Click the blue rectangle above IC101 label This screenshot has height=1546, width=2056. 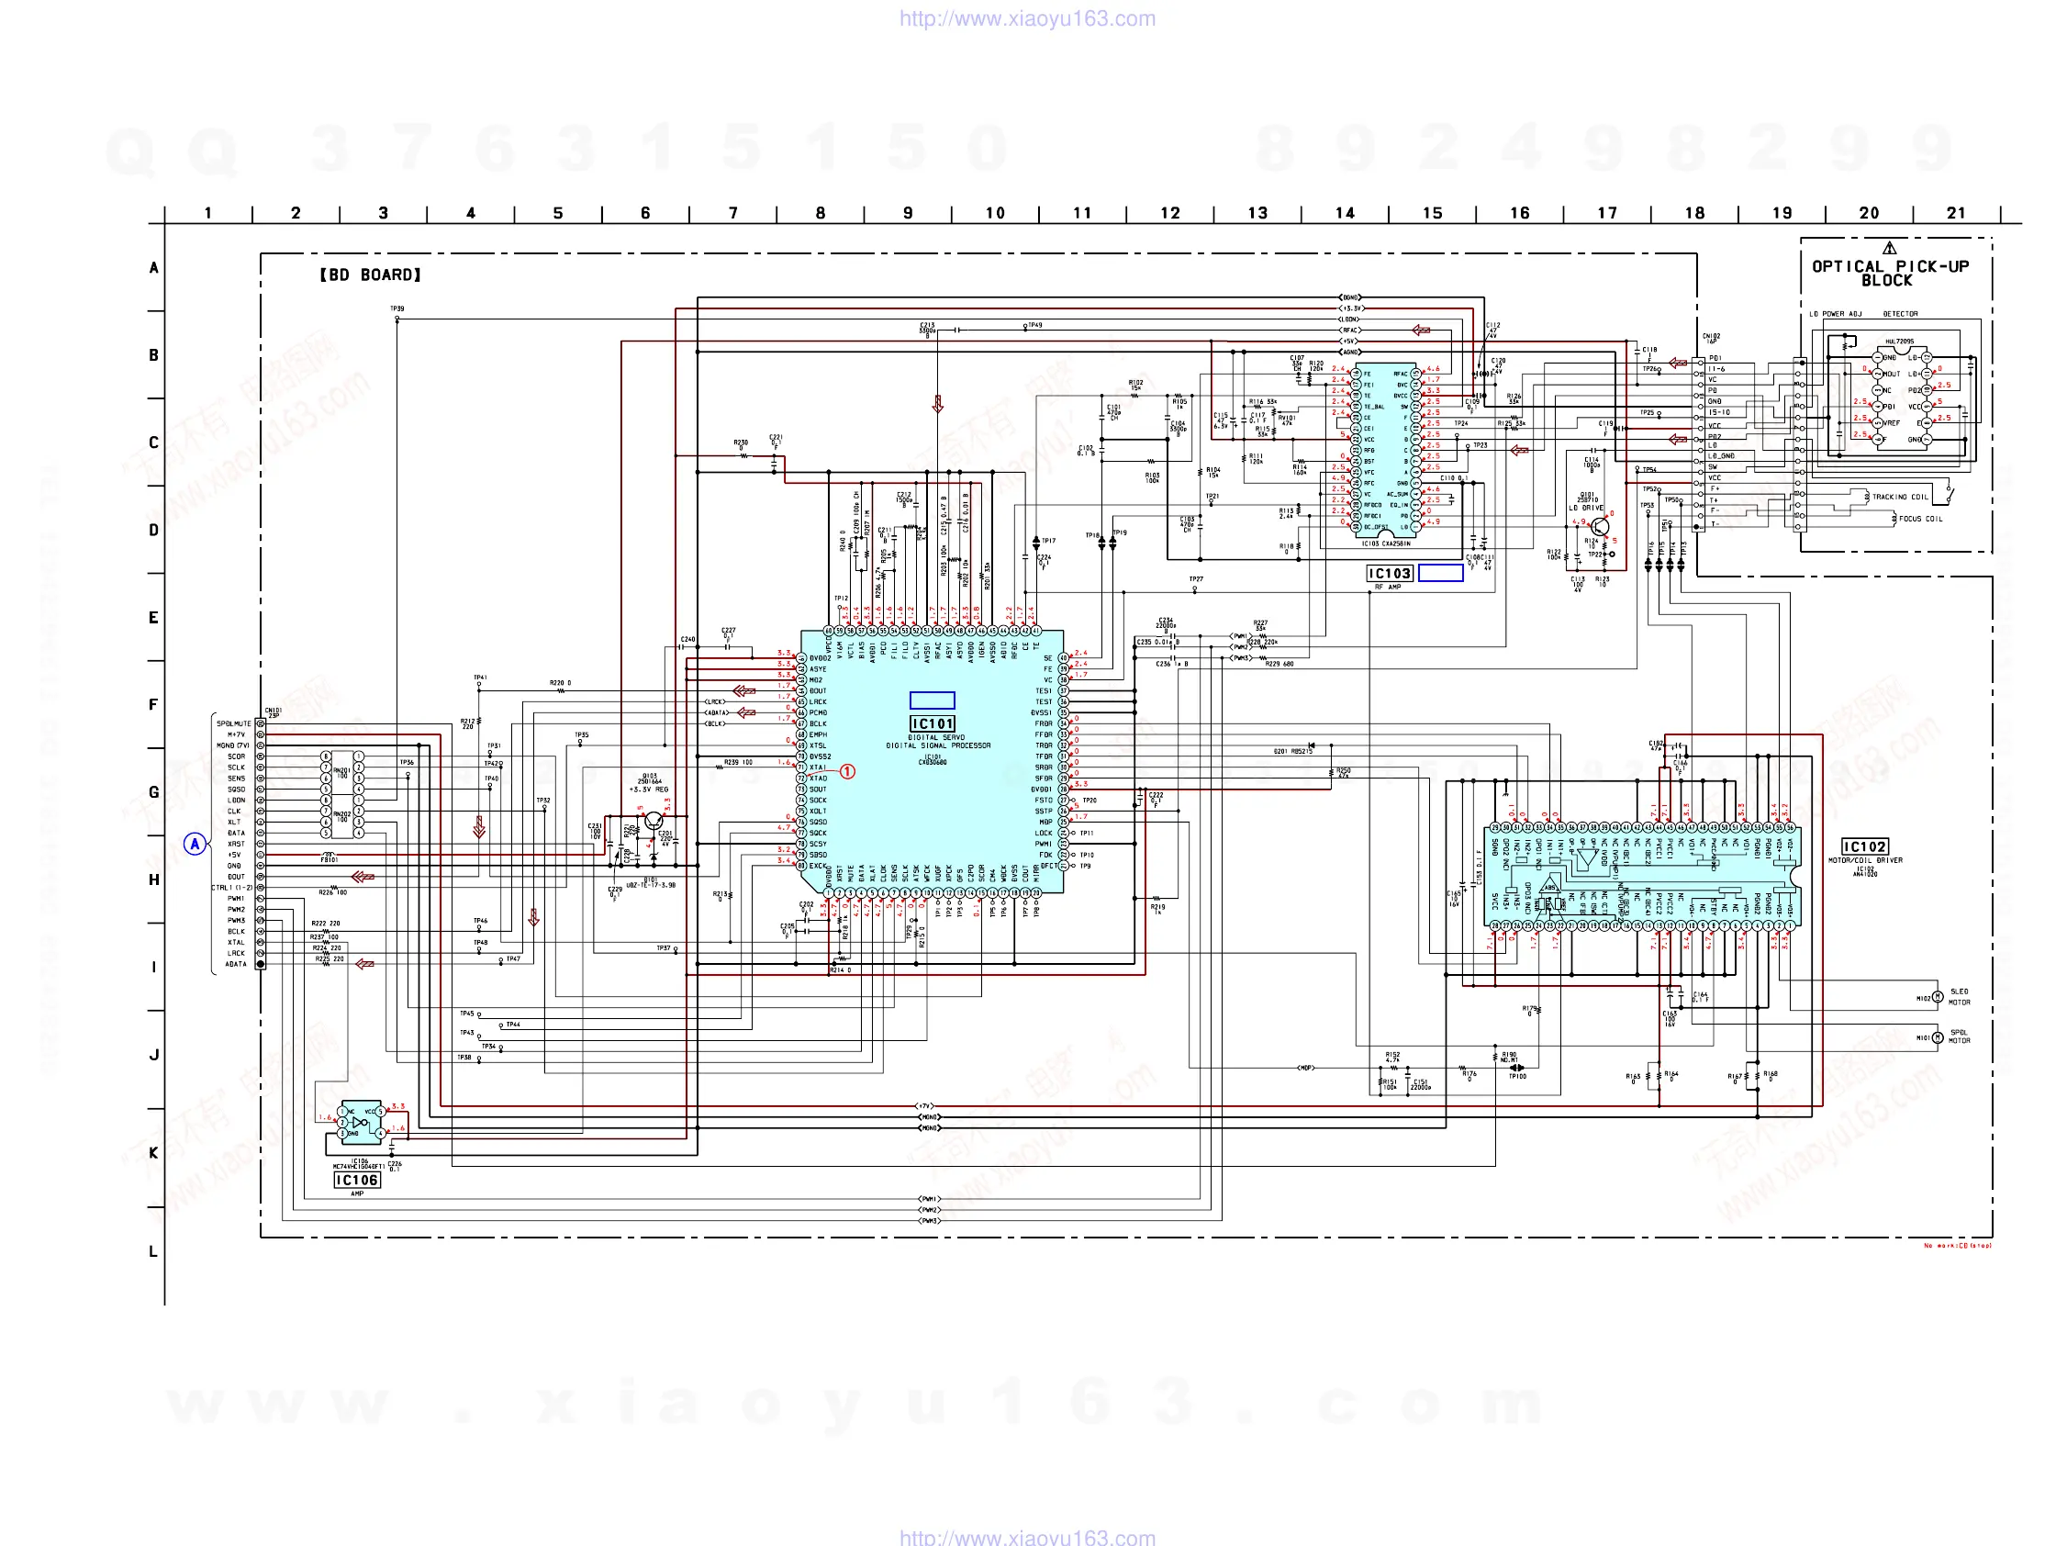933,700
